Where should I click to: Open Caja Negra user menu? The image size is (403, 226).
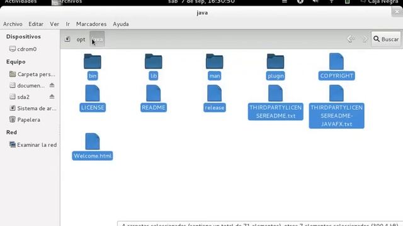(380, 2)
